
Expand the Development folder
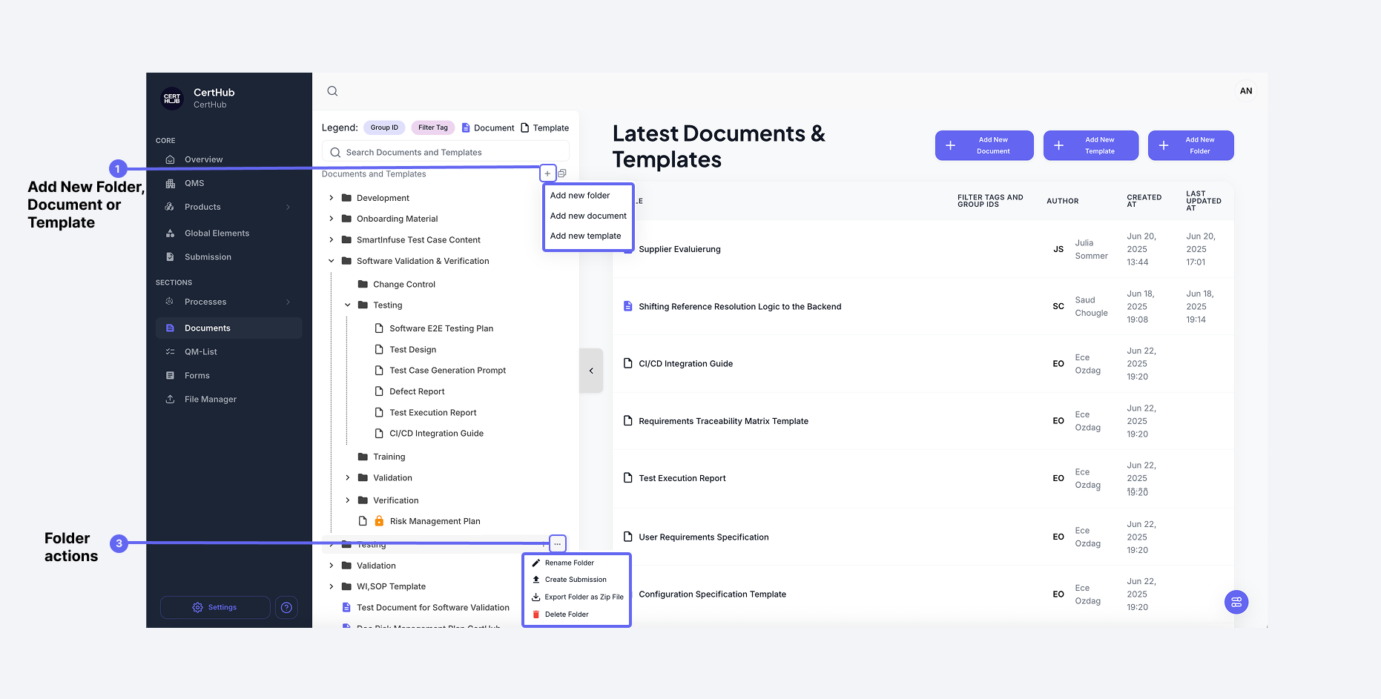click(331, 198)
